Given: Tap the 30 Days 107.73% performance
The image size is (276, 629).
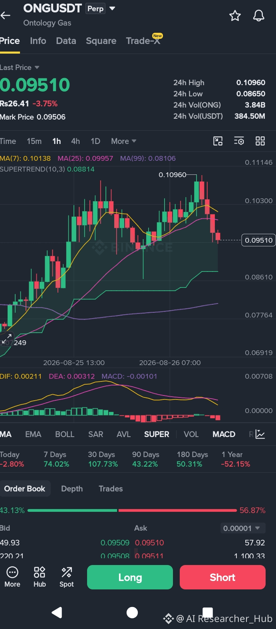Looking at the screenshot, I should [x=103, y=459].
